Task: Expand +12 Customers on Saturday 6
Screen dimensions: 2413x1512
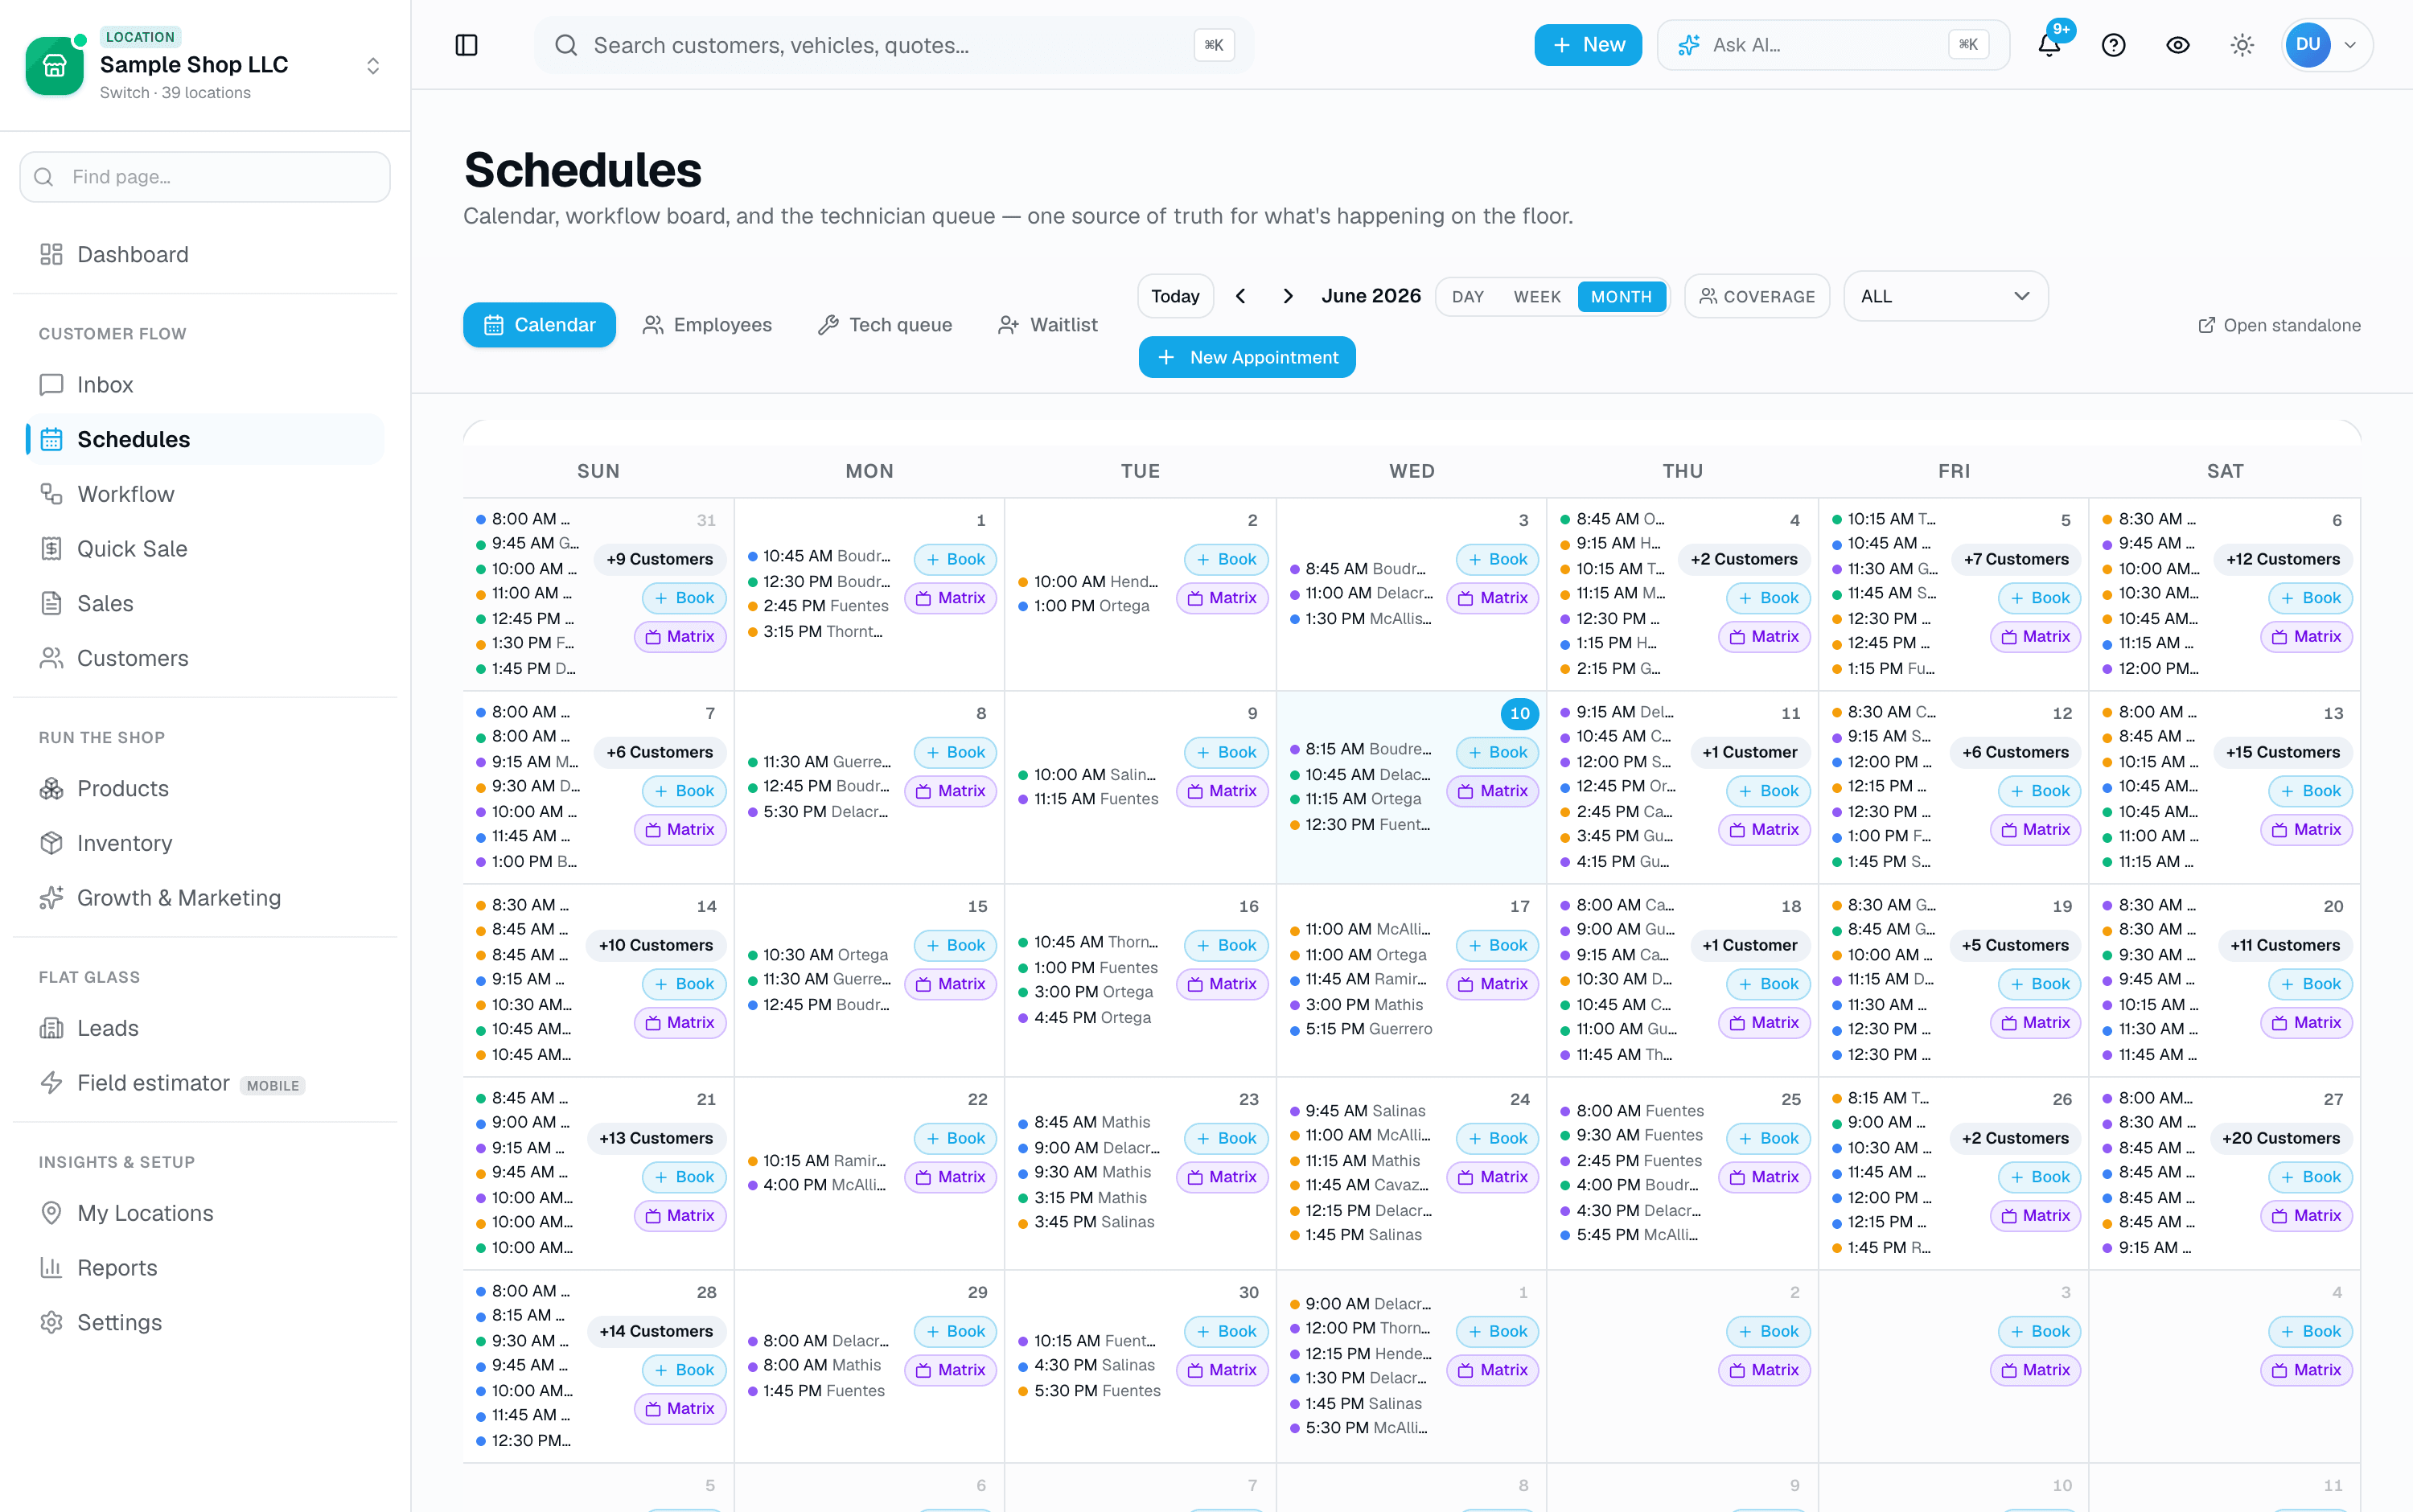Action: tap(2283, 559)
